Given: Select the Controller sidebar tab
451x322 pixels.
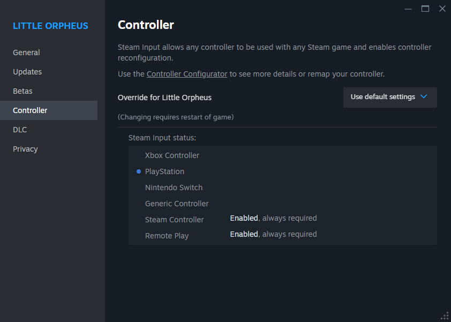Looking at the screenshot, I should tap(31, 110).
